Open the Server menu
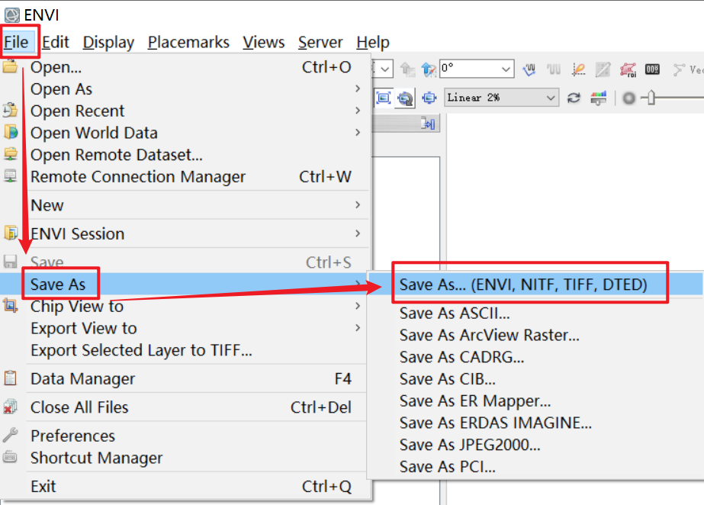 pos(320,42)
